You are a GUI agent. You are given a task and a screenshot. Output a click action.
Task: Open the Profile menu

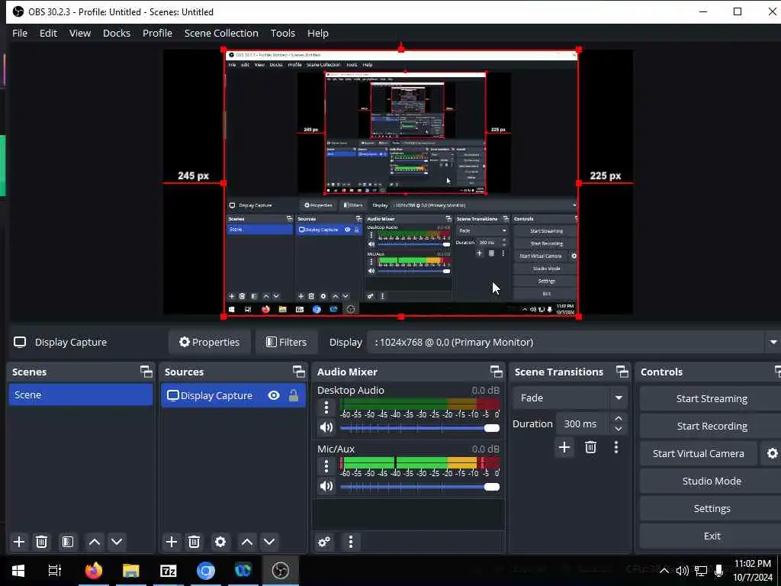[157, 33]
